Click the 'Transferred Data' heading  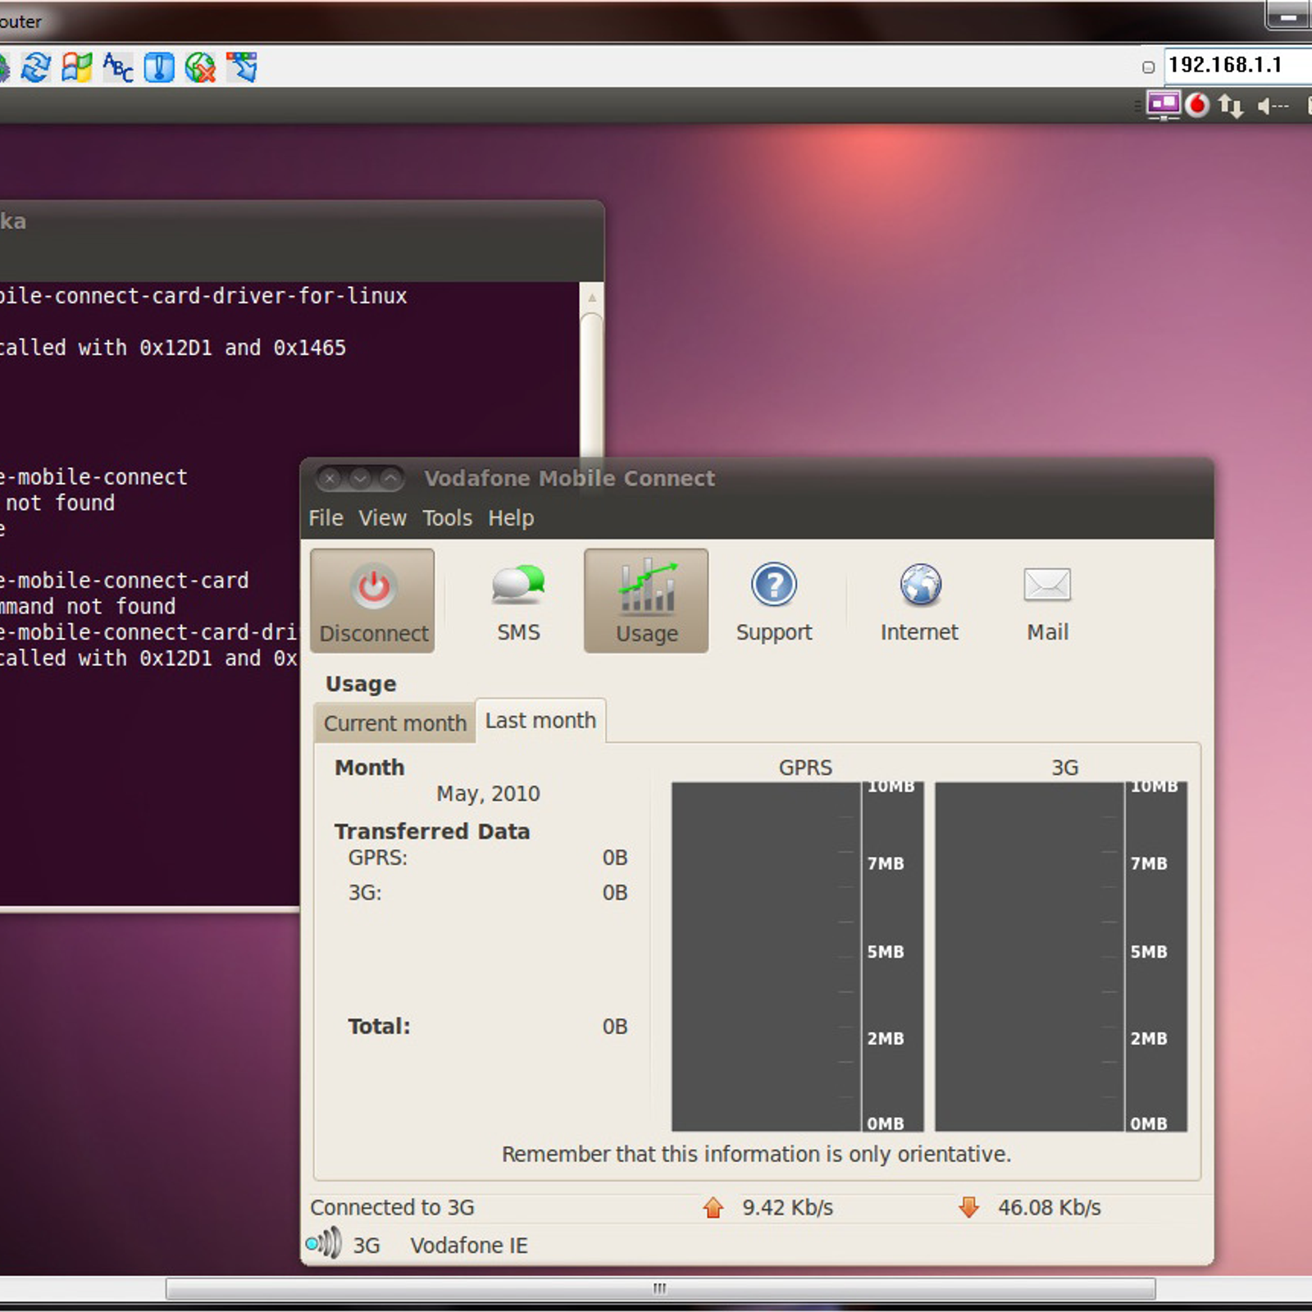pos(432,831)
